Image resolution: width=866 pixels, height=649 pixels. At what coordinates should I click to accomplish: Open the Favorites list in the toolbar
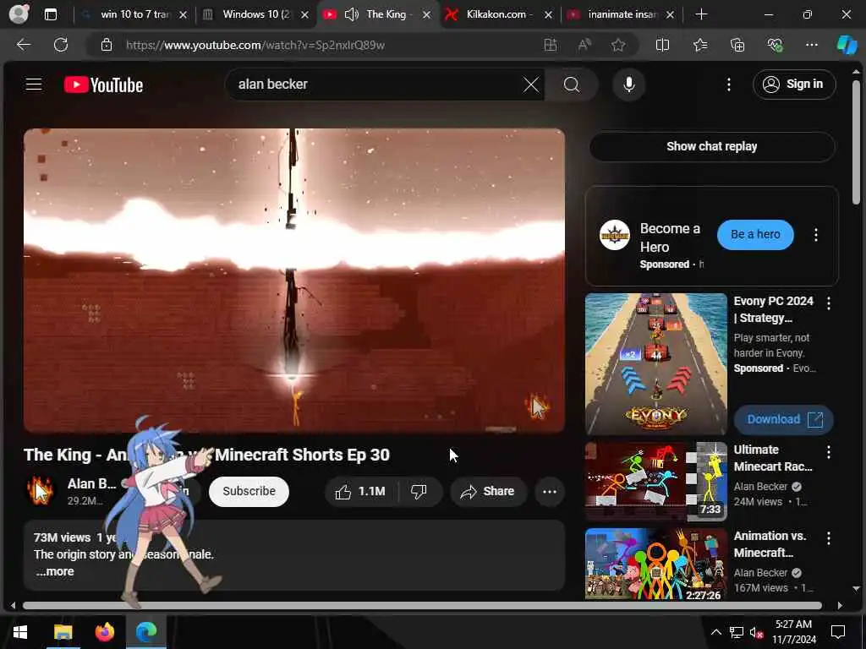tap(699, 45)
